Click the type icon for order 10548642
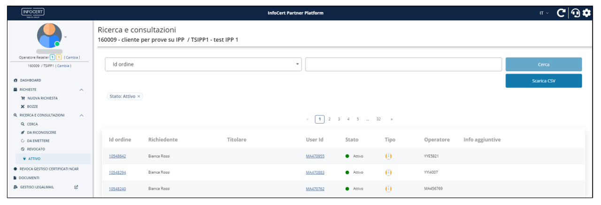 coord(388,156)
